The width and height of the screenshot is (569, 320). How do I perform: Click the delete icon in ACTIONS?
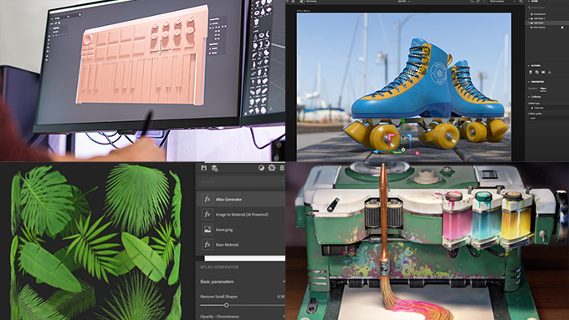(x=531, y=72)
